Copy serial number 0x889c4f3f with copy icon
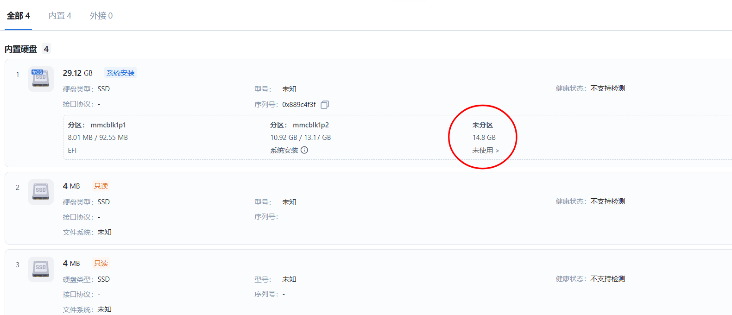Viewport: 732px width, 315px height. [325, 105]
